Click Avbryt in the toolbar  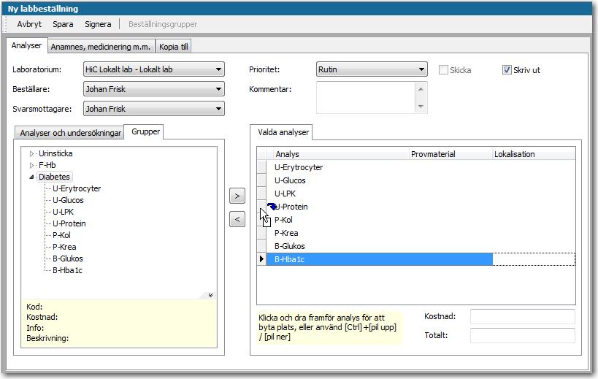coord(29,24)
